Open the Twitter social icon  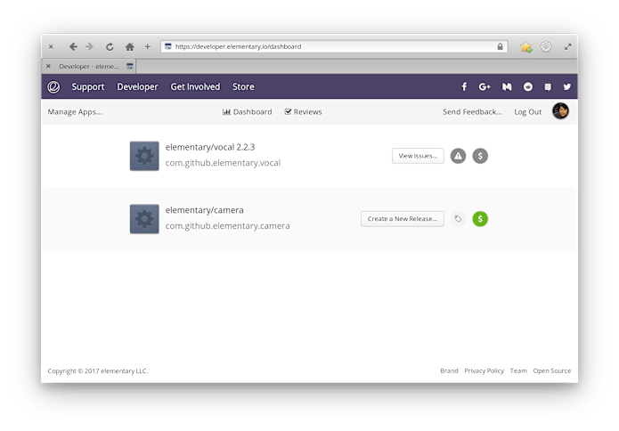(566, 86)
